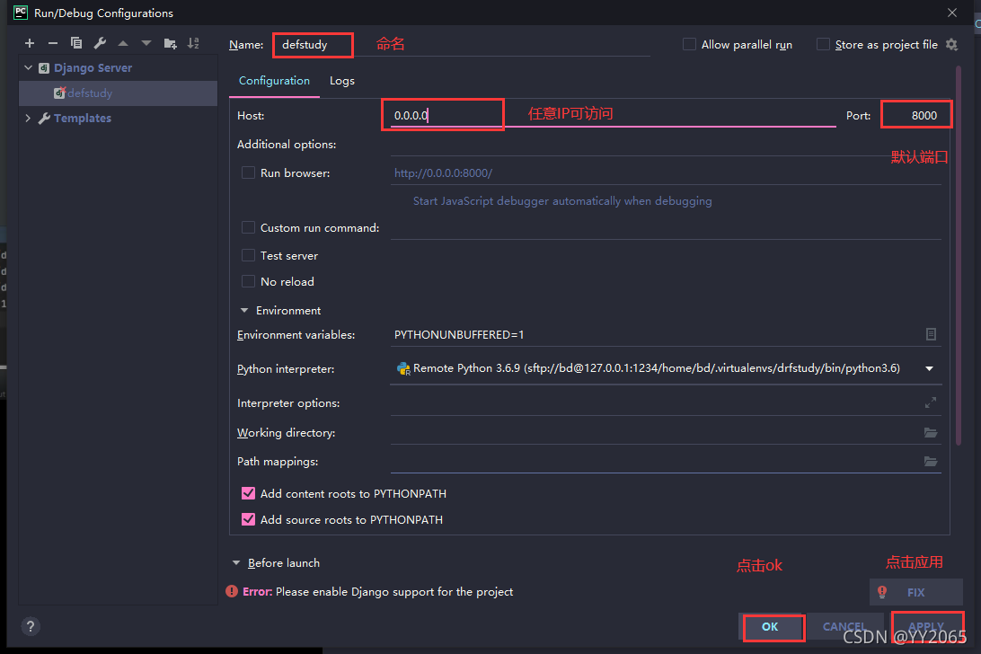The width and height of the screenshot is (981, 654).
Task: Click Start JavaScript debugger automatically text
Action: pyautogui.click(x=562, y=201)
